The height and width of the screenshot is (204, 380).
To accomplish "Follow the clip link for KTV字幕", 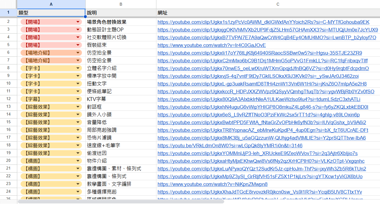I will pos(259,99).
